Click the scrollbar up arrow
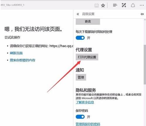This screenshot has width=146, height=126. point(145,20)
